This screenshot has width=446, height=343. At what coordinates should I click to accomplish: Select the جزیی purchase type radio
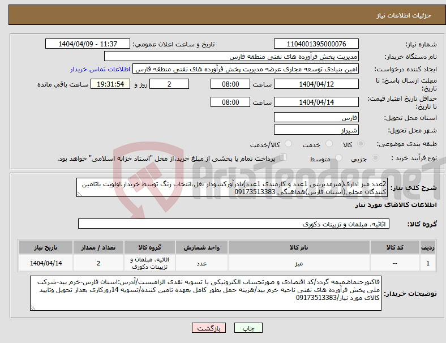click(375, 158)
